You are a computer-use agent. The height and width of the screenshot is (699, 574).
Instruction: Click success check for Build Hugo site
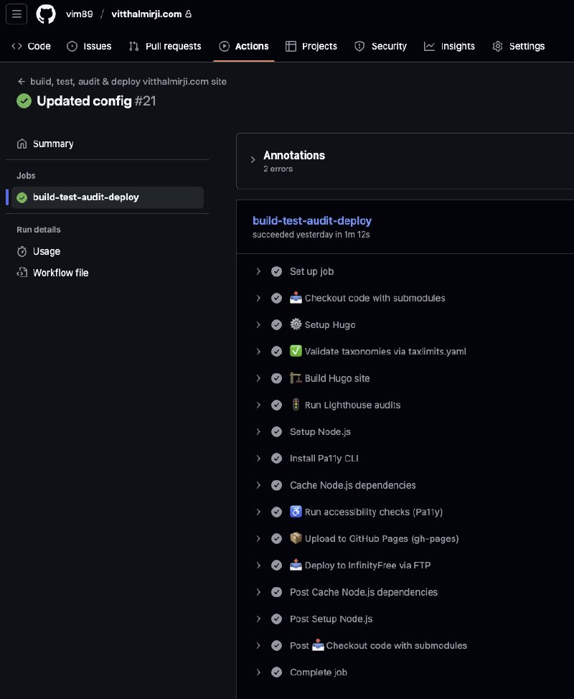click(276, 378)
